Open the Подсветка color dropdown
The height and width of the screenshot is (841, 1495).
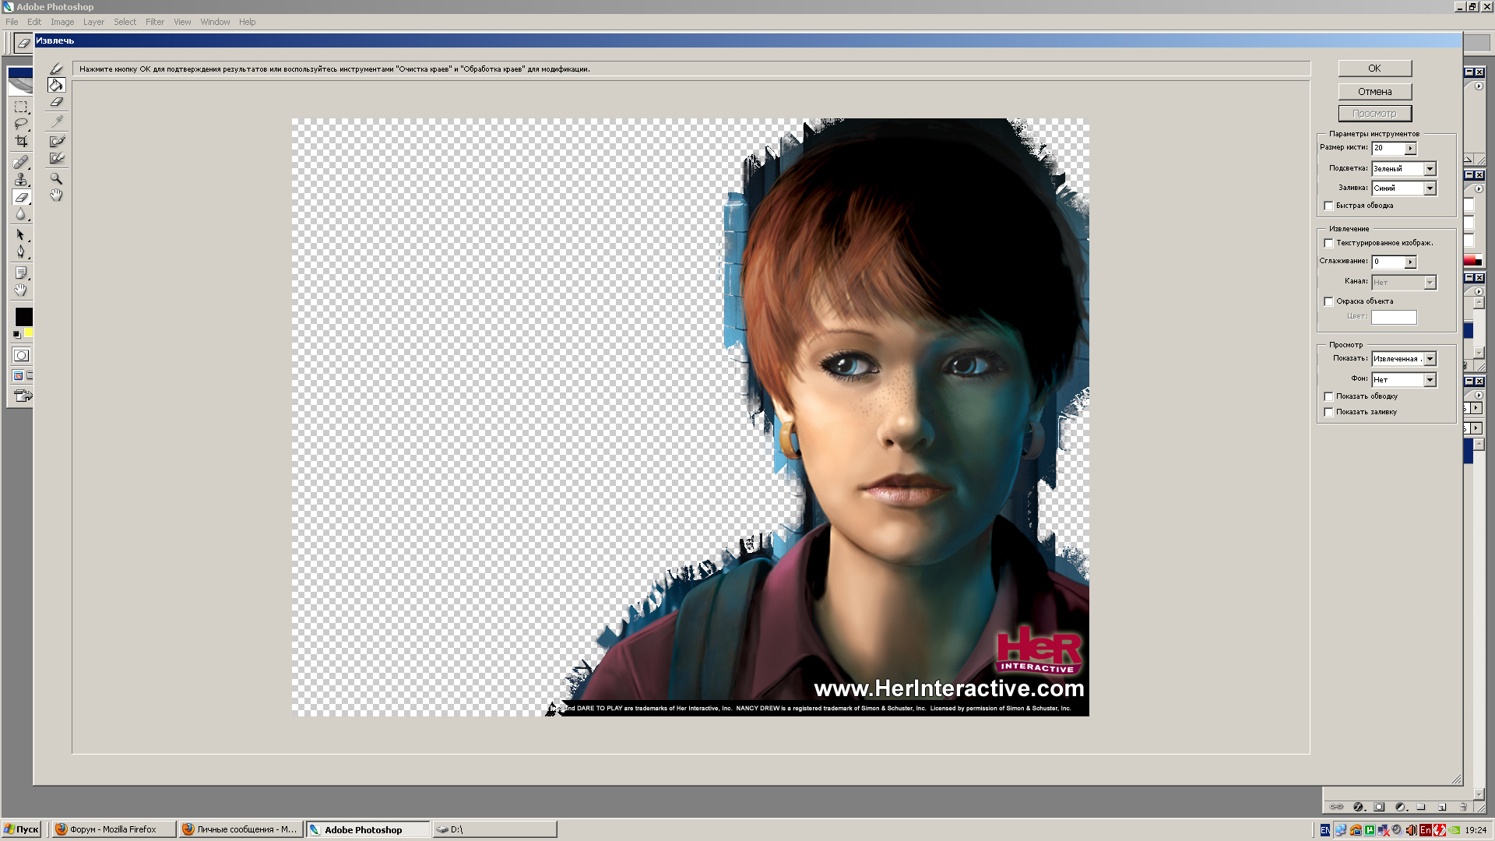click(1430, 169)
